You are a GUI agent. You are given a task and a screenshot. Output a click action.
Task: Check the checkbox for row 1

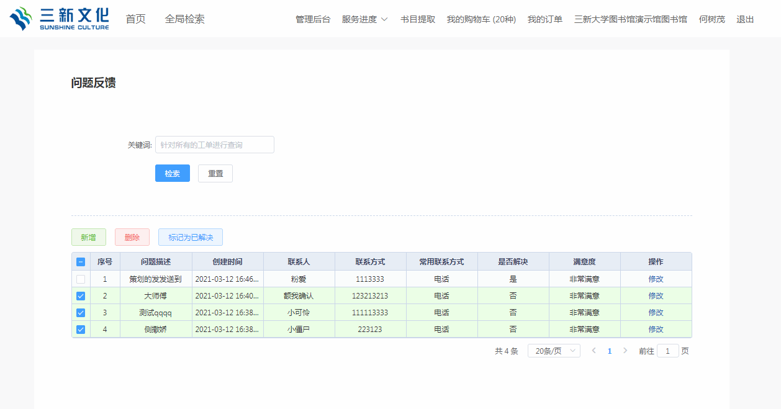[x=81, y=279]
